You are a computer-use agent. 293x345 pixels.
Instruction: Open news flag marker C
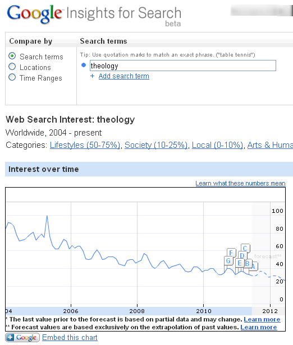245,249
